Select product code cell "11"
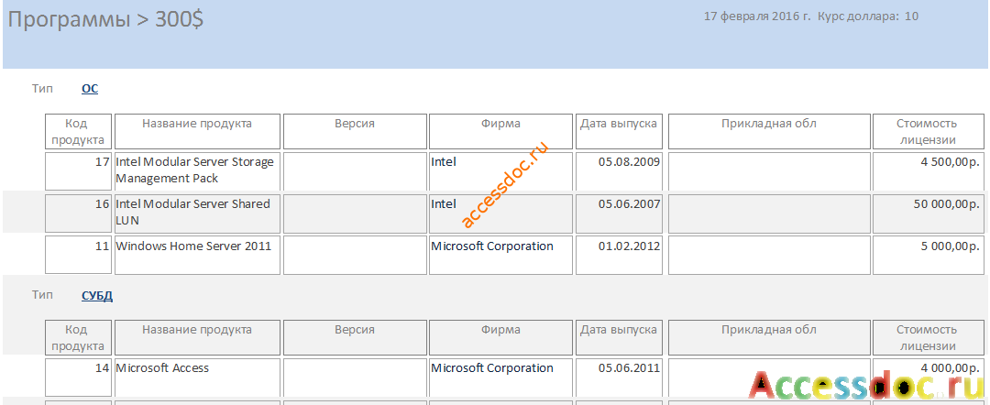The width and height of the screenshot is (990, 405). tap(78, 256)
